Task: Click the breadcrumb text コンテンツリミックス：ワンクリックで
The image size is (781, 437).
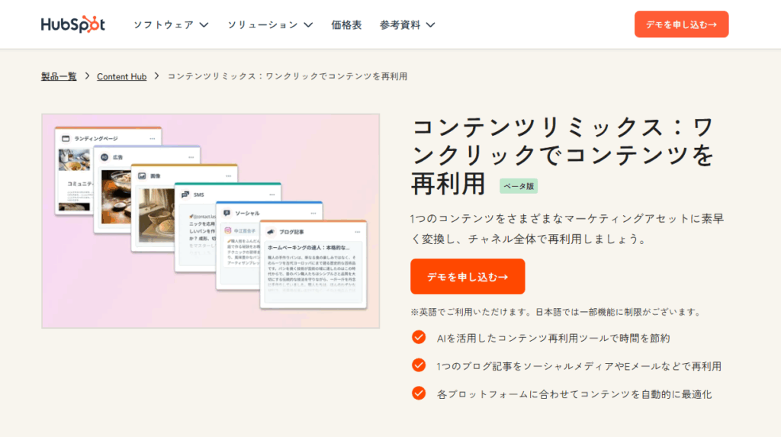Action: tap(287, 76)
